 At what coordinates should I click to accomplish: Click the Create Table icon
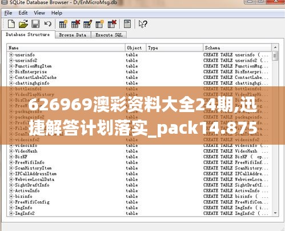tap(63, 24)
